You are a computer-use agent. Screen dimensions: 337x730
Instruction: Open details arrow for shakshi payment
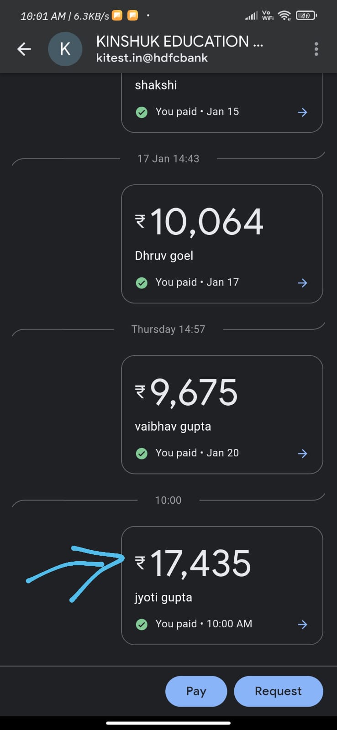302,112
